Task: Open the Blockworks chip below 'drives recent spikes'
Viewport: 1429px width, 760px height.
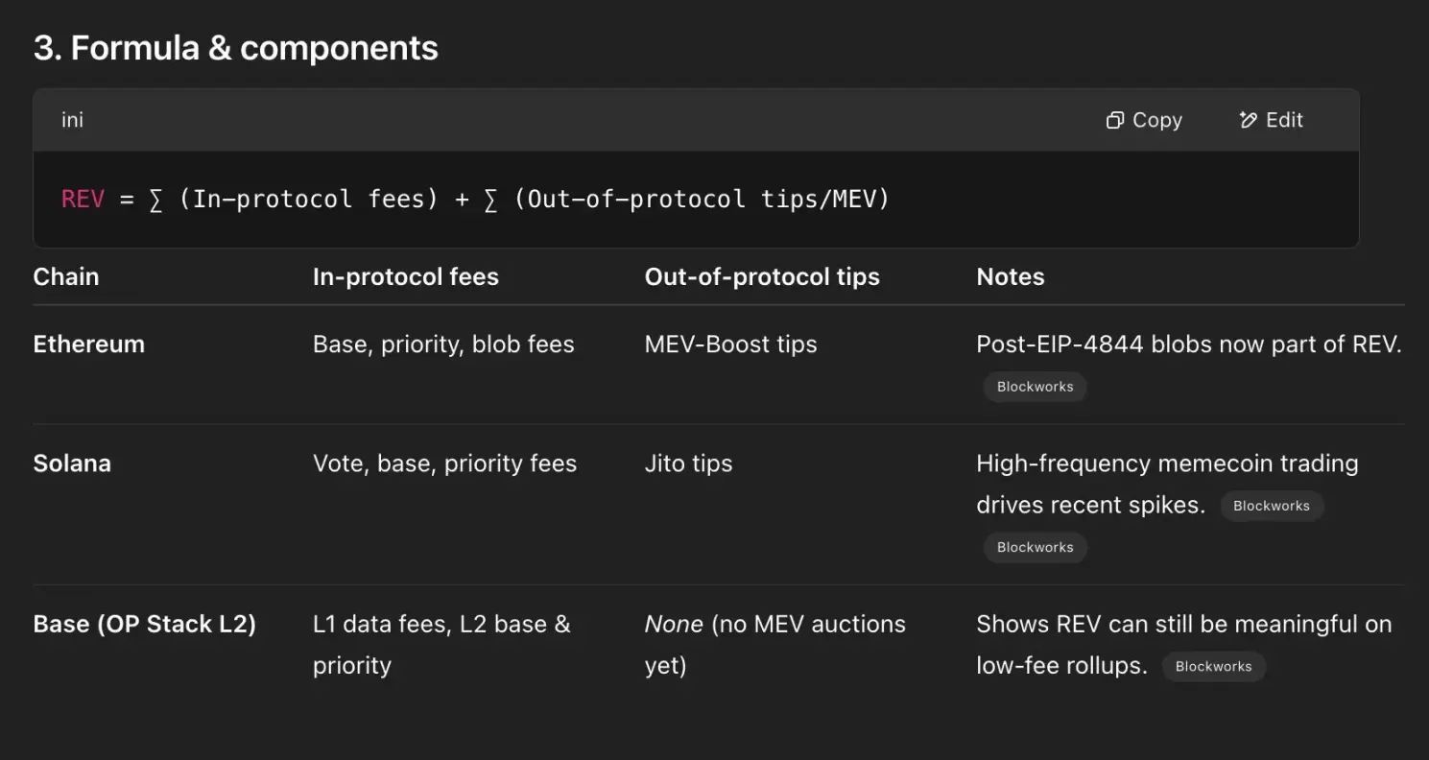Action: pyautogui.click(x=1035, y=547)
